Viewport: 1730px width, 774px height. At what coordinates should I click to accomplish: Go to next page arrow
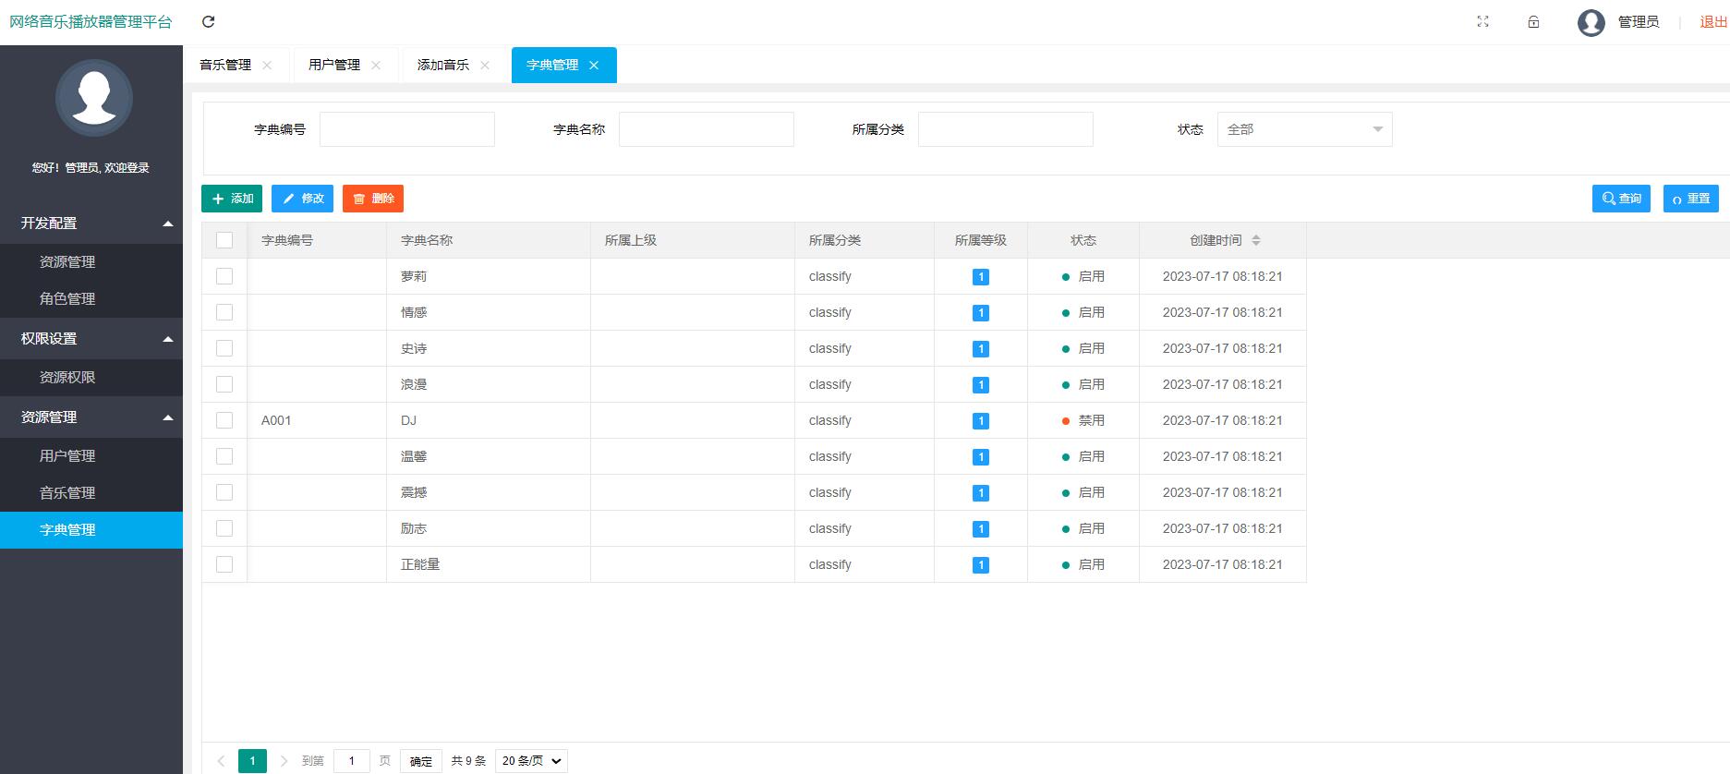coord(284,761)
